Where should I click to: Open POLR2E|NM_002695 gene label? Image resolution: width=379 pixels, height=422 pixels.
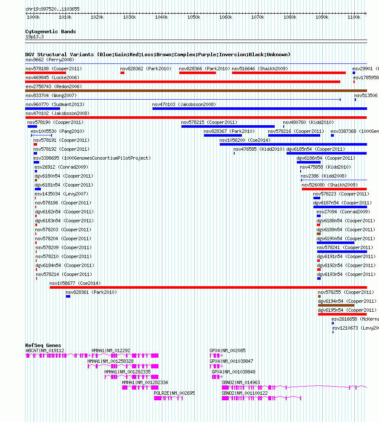click(174, 393)
